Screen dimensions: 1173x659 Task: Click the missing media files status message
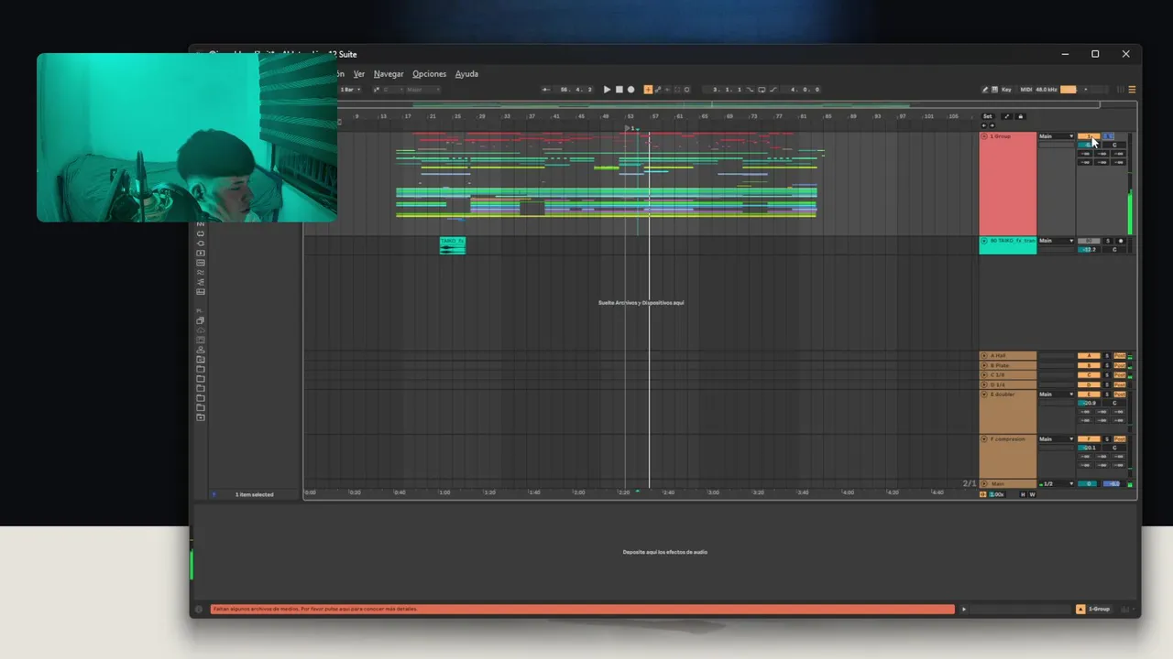click(x=582, y=609)
